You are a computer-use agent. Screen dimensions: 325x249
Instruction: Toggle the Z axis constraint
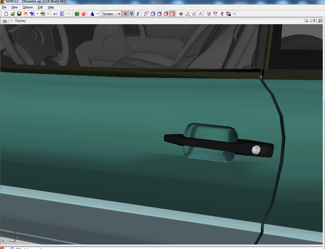click(138, 14)
